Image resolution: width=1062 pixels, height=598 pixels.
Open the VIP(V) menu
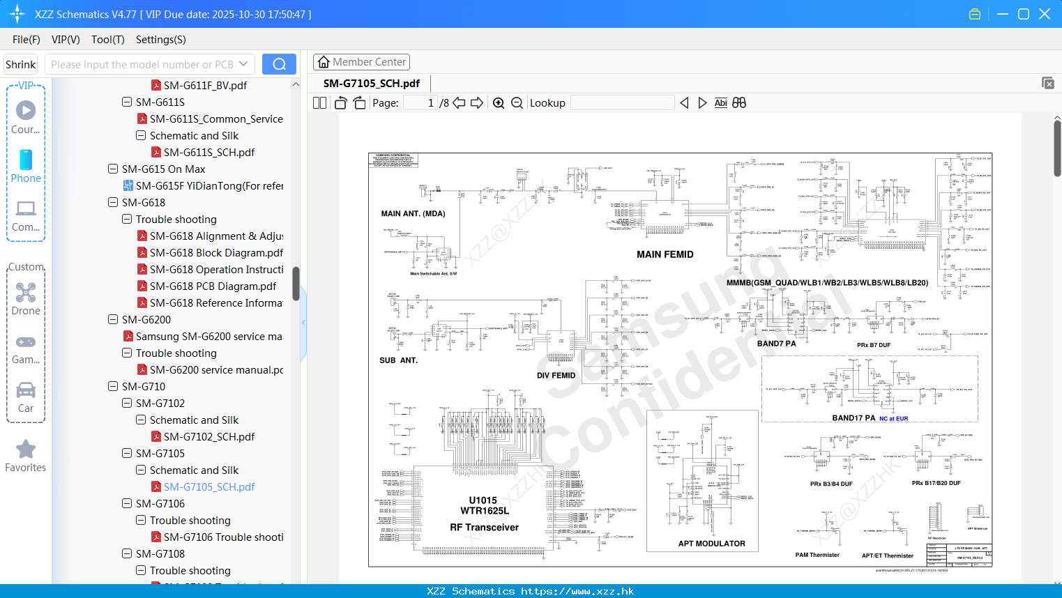[x=66, y=40]
